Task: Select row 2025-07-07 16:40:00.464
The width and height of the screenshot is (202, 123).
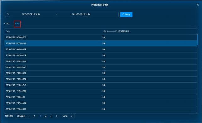Action: point(101,49)
